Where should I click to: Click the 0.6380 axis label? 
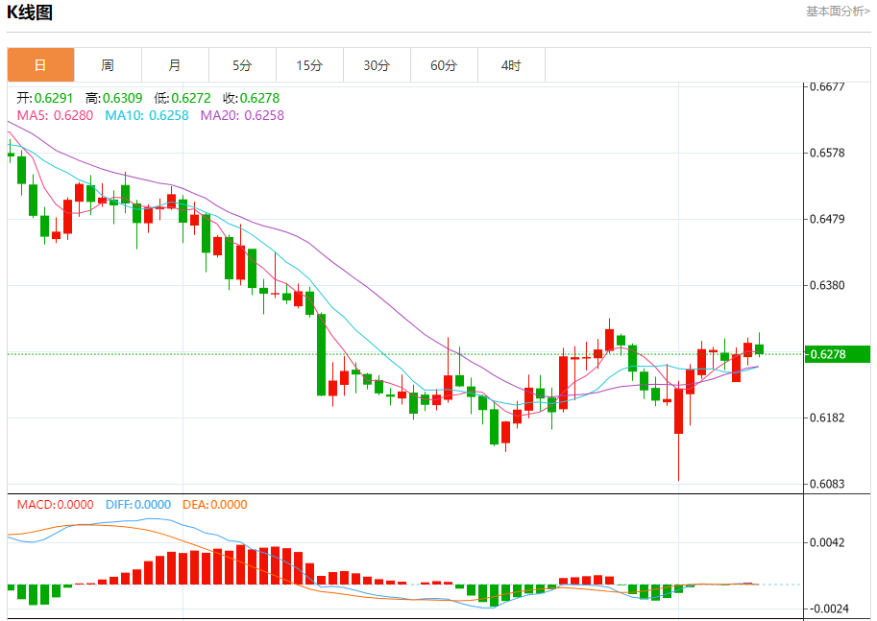[x=827, y=286]
